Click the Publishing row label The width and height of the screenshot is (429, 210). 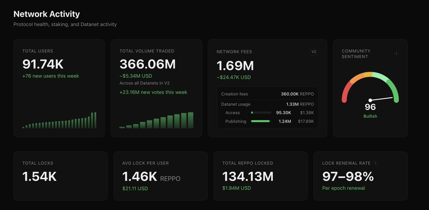pos(236,121)
